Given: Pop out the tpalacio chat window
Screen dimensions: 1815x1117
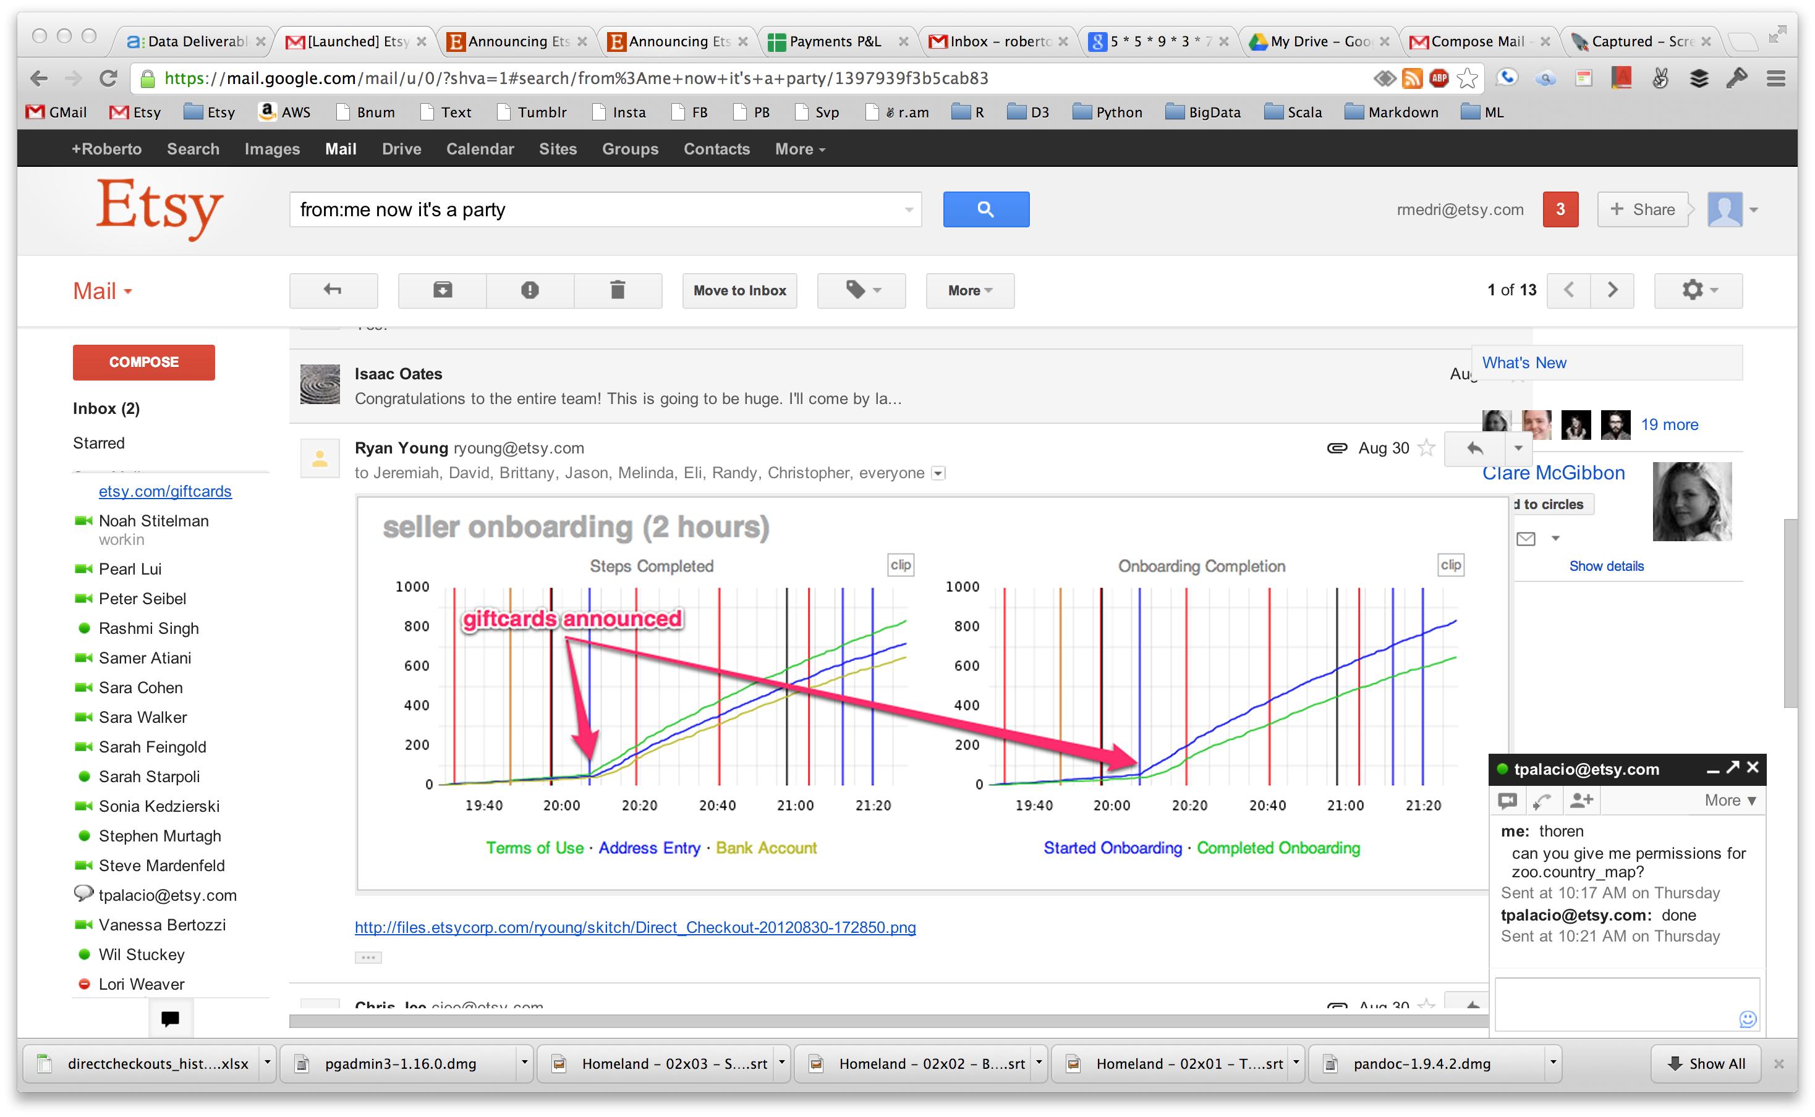Looking at the screenshot, I should 1733,769.
